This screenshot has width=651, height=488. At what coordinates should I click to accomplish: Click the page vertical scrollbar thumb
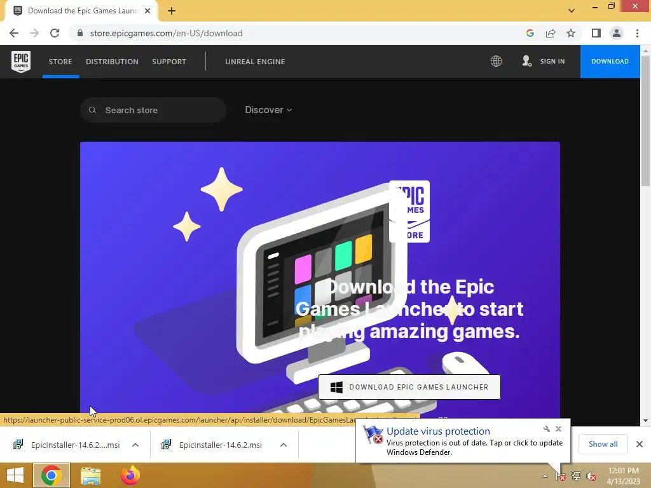(x=645, y=120)
